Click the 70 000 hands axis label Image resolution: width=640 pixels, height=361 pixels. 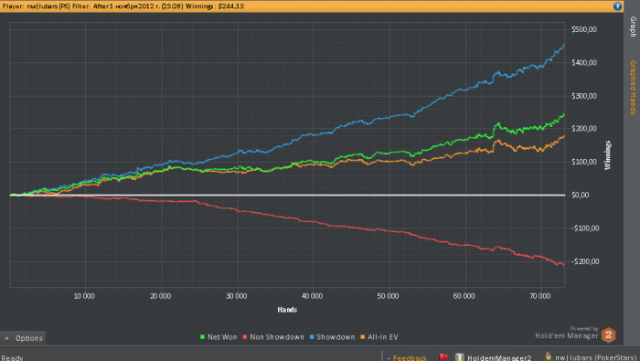(x=540, y=296)
